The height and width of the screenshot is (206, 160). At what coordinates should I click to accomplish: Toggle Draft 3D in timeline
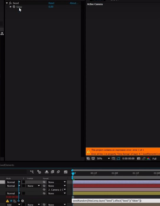39,172
